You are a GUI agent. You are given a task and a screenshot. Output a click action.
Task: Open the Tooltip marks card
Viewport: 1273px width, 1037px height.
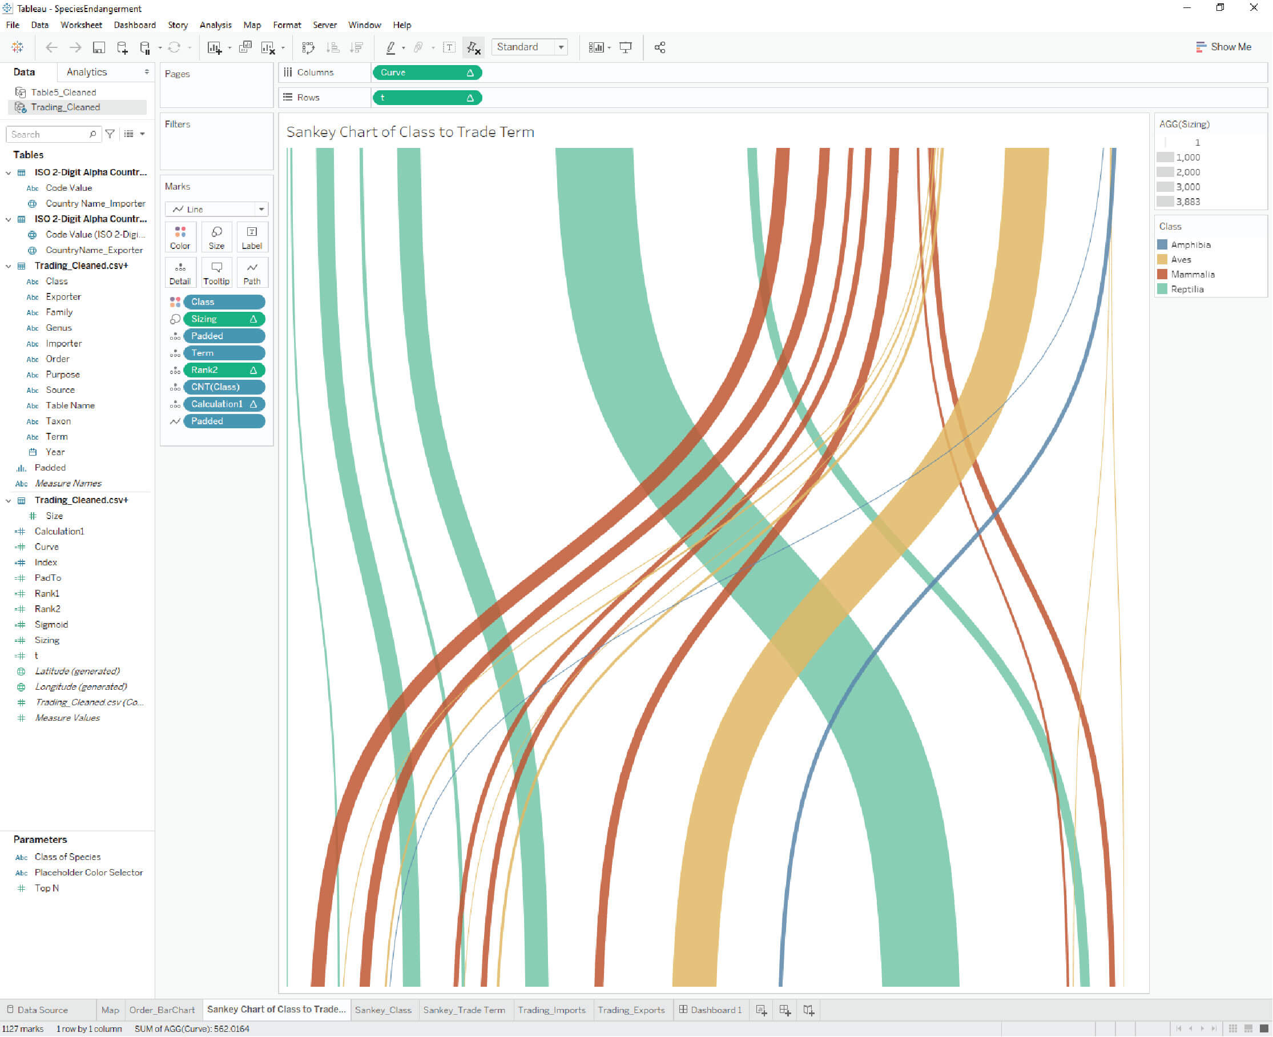[216, 273]
